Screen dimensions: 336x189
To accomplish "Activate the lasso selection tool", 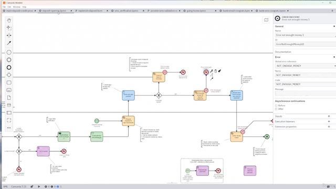I will tap(9, 28).
